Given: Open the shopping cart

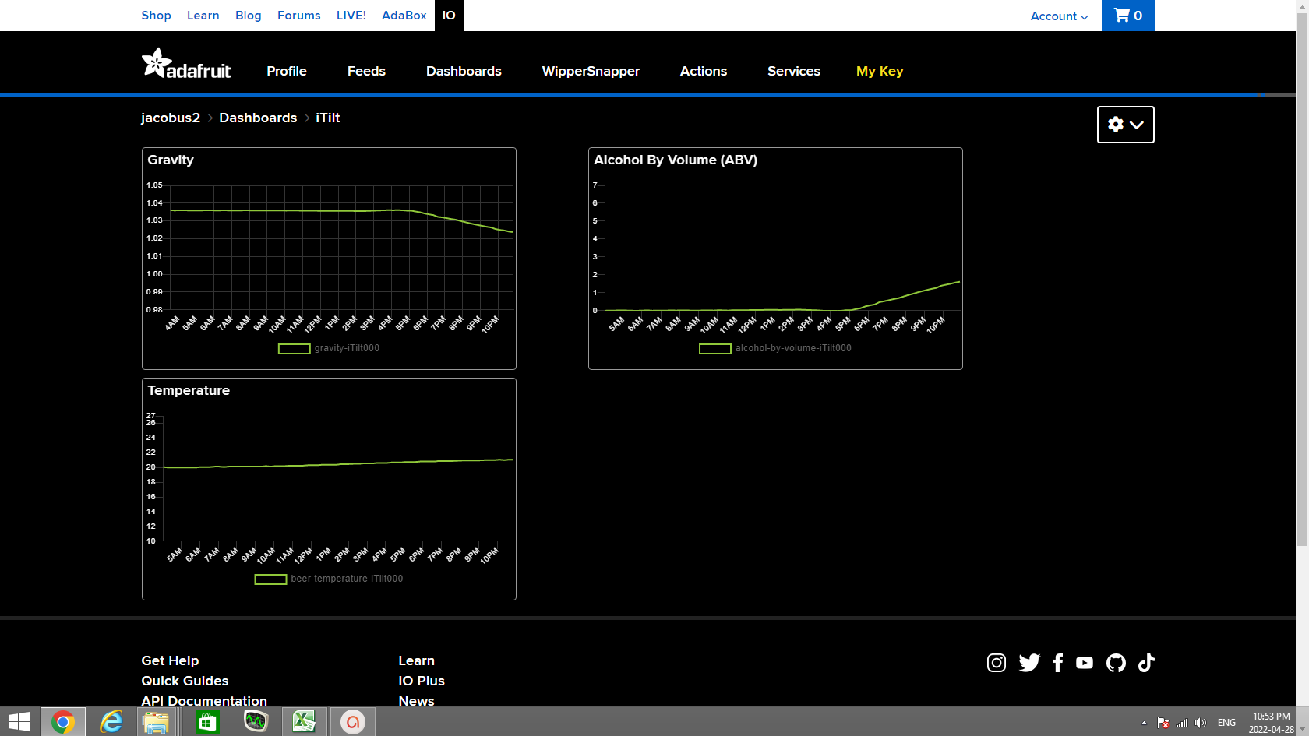Looking at the screenshot, I should pyautogui.click(x=1127, y=16).
